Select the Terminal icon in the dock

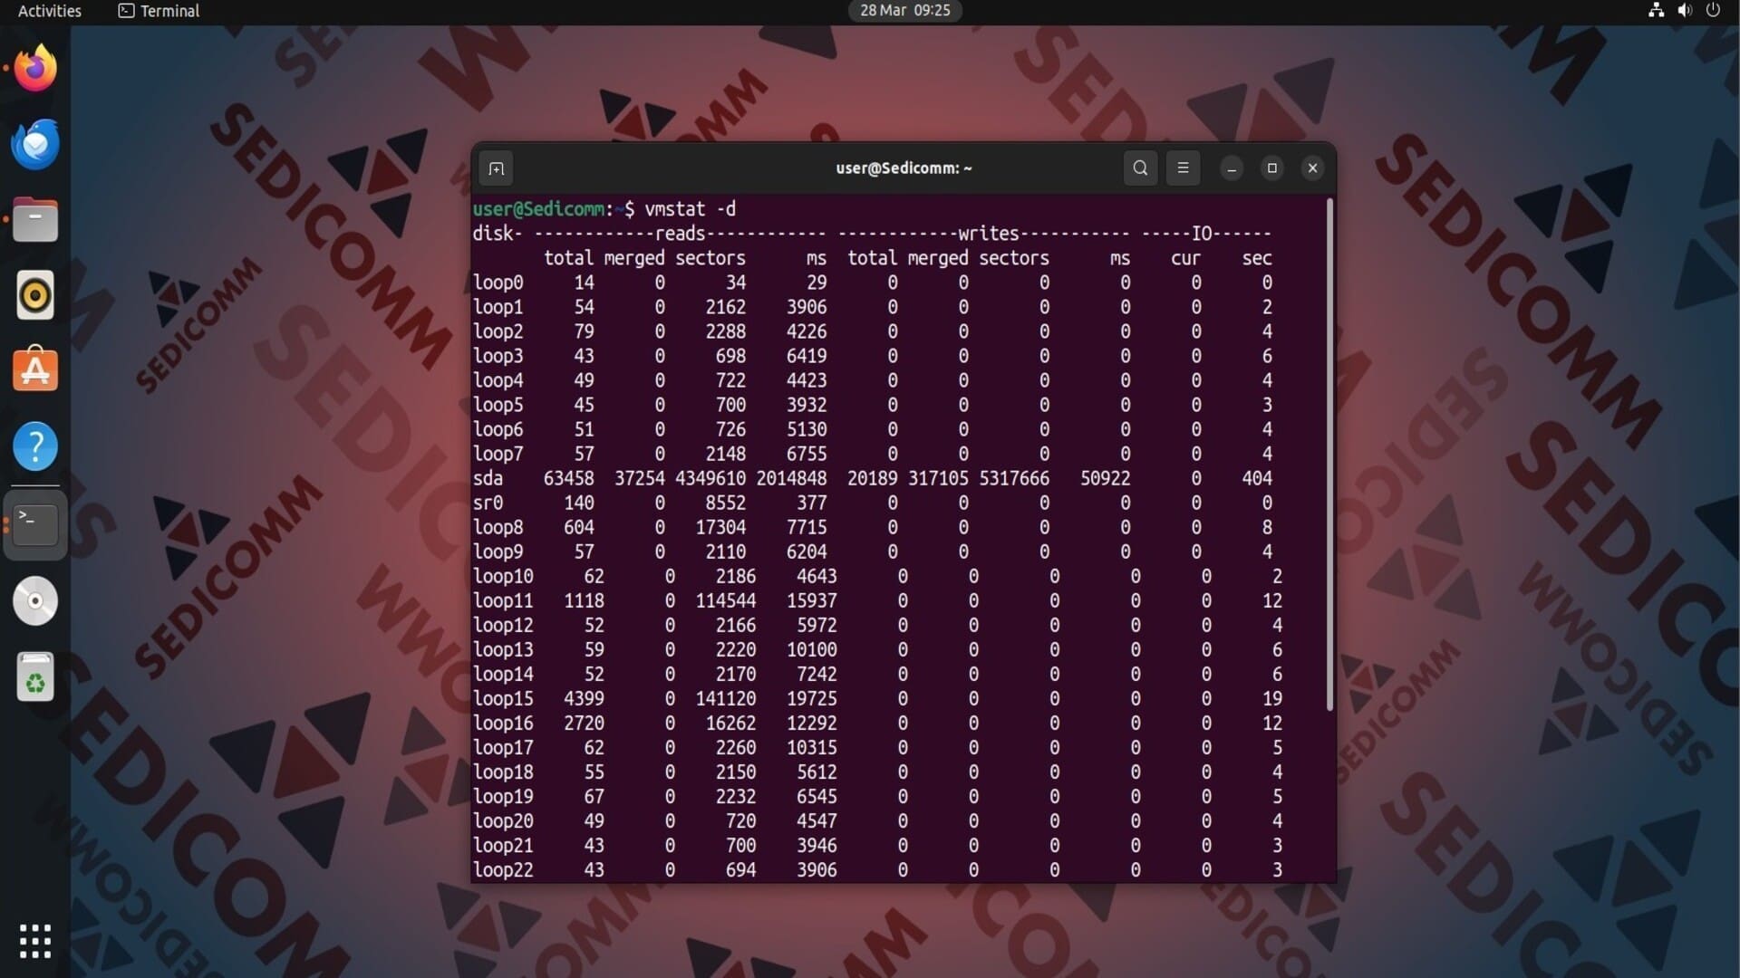(35, 524)
